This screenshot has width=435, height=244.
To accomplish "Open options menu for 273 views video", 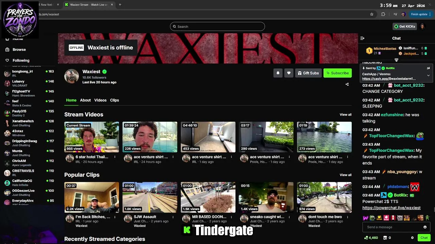I will (x=347, y=157).
